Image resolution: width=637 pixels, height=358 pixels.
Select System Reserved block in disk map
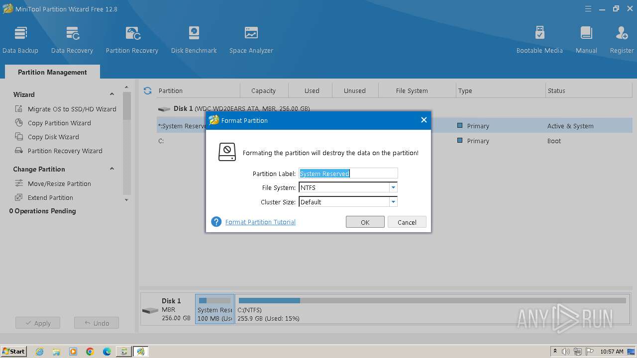(214, 309)
